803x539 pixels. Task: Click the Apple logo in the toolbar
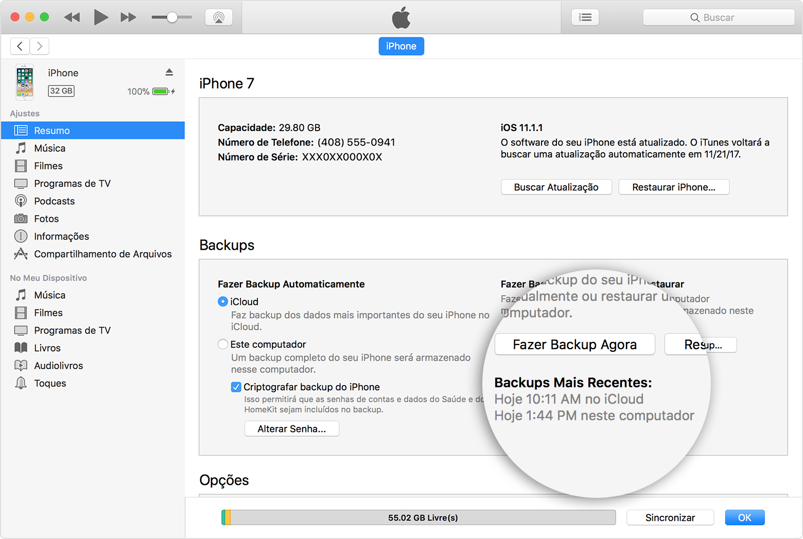coord(401,17)
